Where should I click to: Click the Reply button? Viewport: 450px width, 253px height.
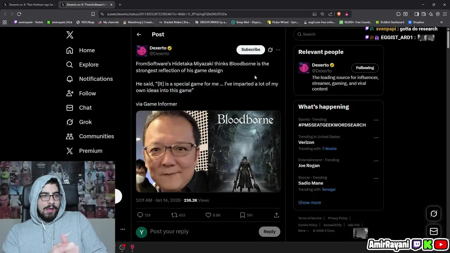(x=270, y=232)
